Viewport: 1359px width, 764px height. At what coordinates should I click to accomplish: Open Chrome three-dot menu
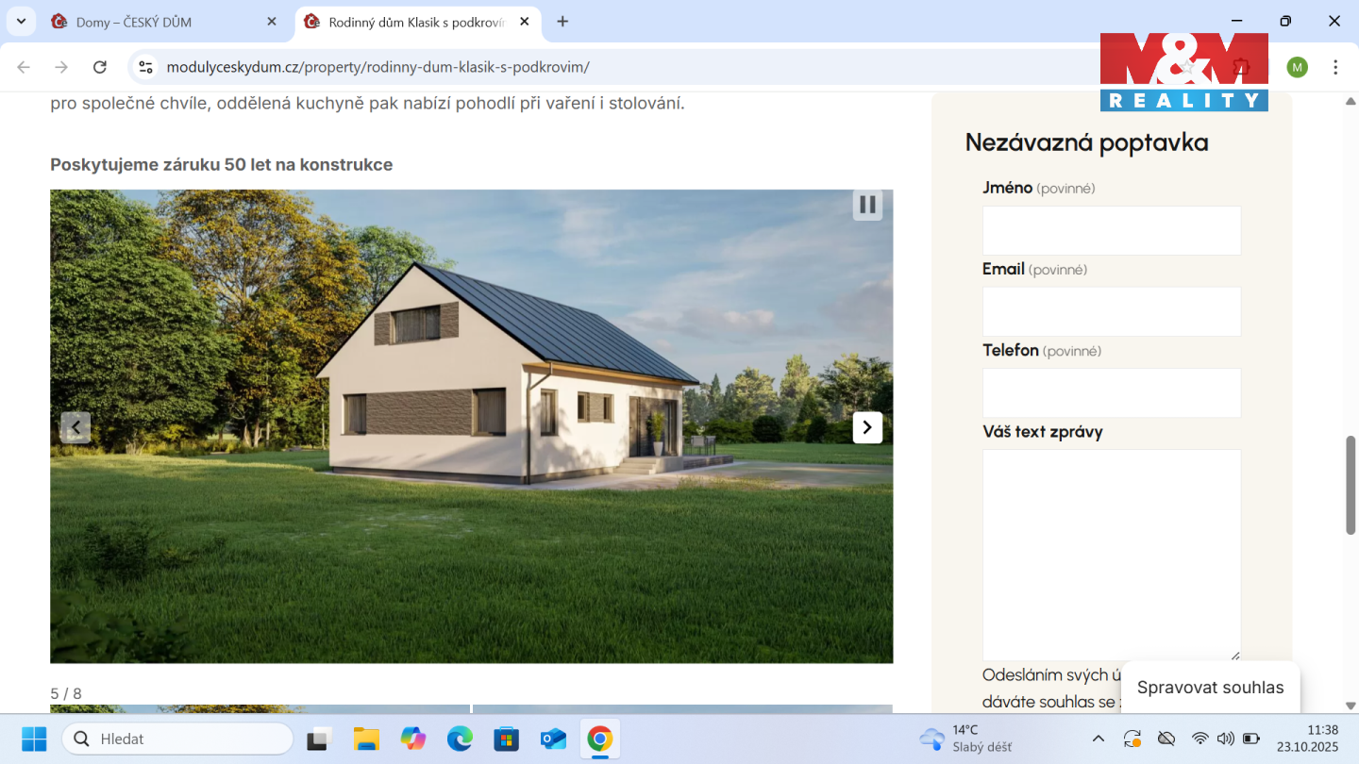click(1334, 67)
